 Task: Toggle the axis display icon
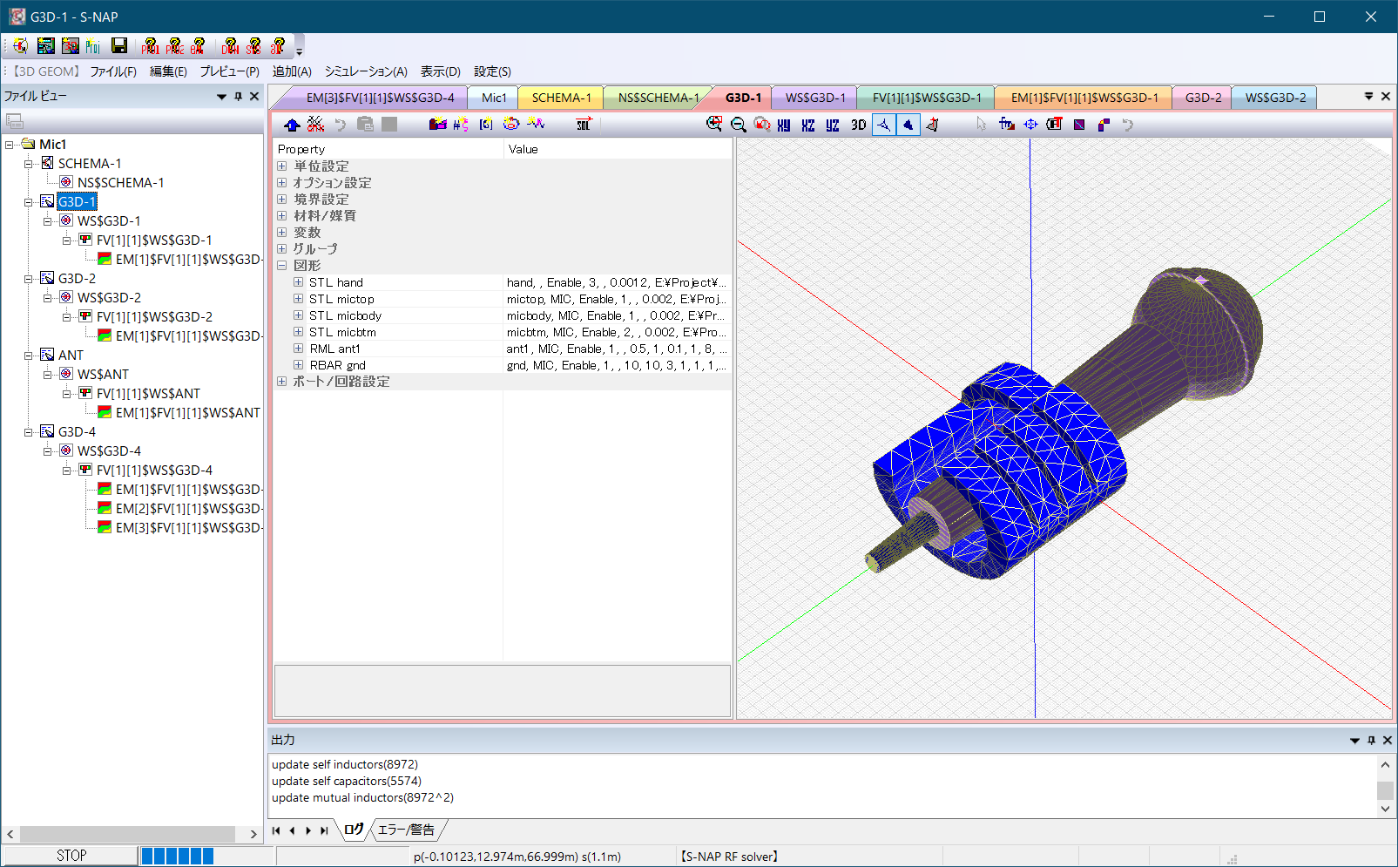[883, 125]
